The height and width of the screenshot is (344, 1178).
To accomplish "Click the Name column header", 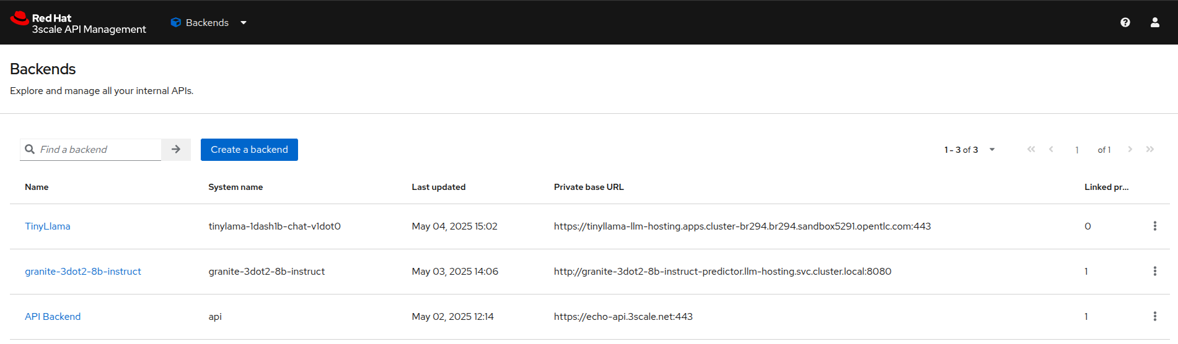I will [x=37, y=187].
